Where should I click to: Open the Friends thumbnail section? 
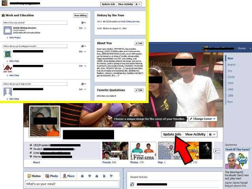(115, 151)
